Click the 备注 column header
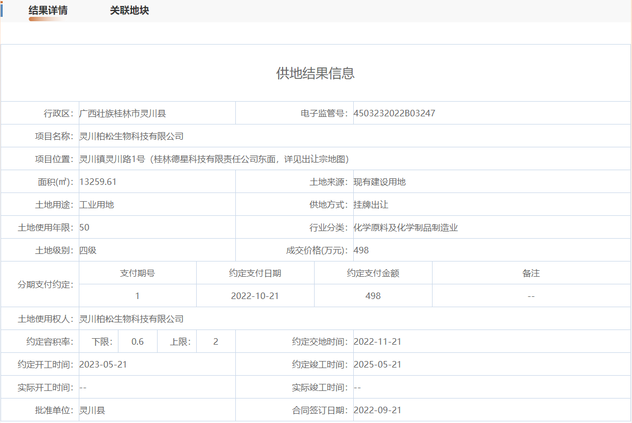Viewport: 632px width, 423px height. point(531,273)
